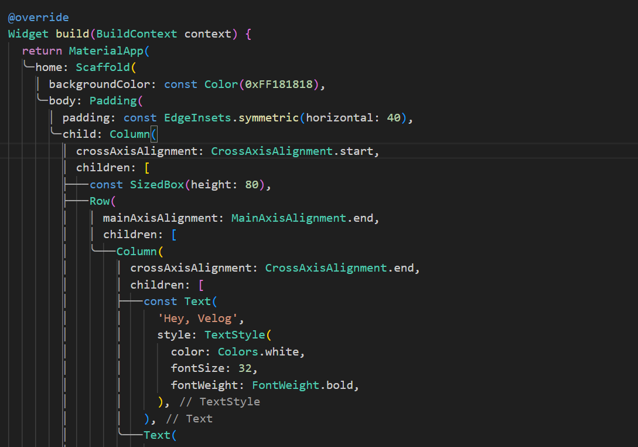The image size is (638, 447).
Task: Select the number 80
Action: click(252, 185)
